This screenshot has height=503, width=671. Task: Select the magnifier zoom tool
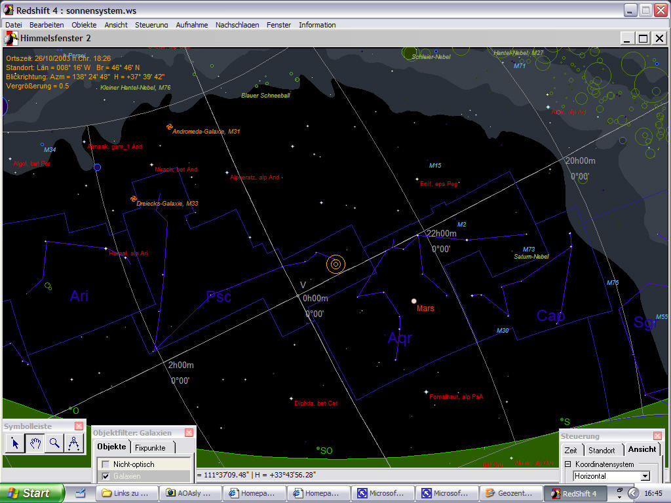click(x=54, y=443)
